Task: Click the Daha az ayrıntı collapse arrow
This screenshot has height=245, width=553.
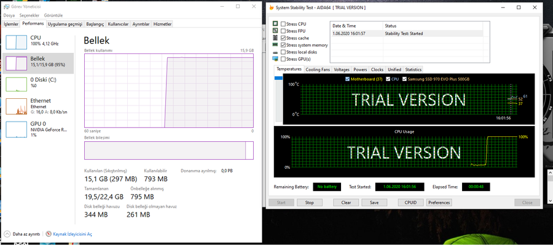Action: (7, 234)
